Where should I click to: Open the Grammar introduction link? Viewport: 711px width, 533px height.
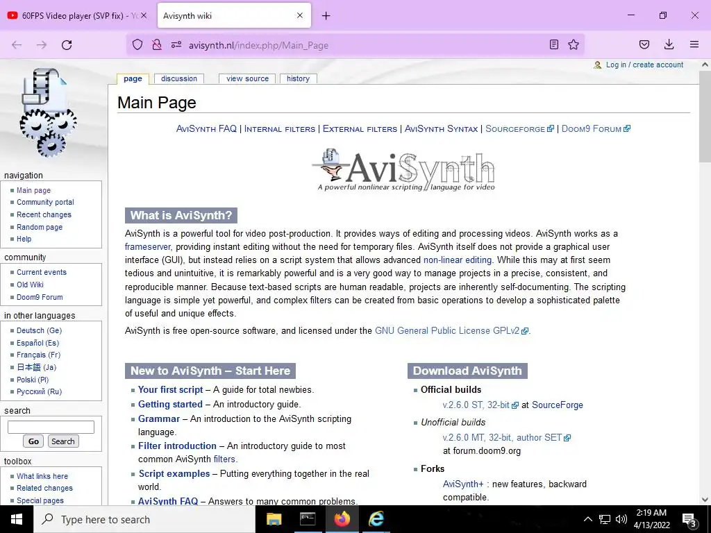tap(159, 418)
